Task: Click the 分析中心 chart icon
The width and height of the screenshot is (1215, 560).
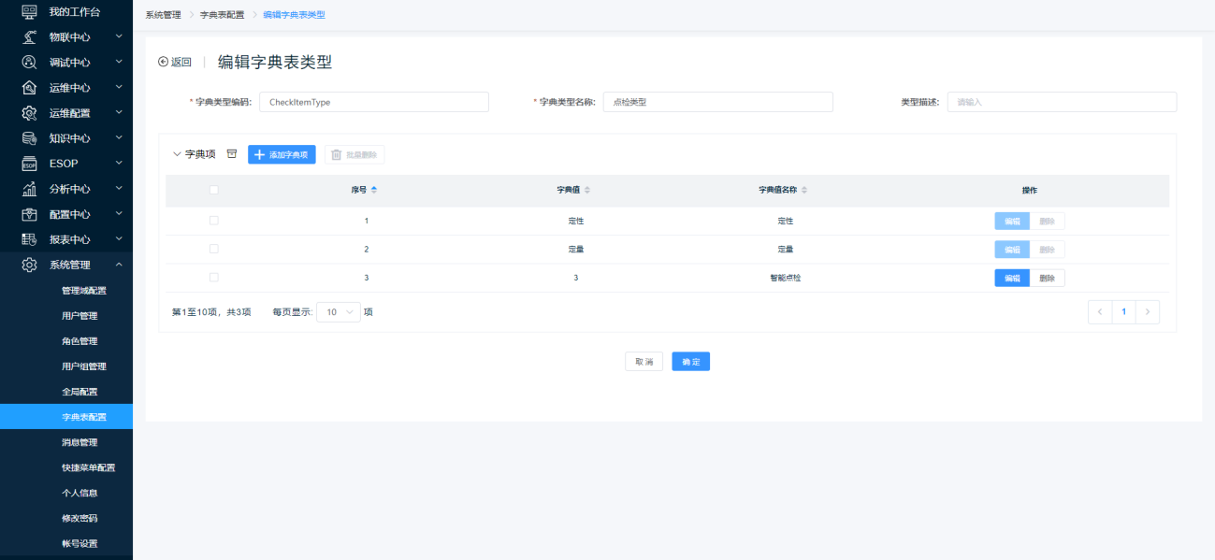Action: (29, 189)
